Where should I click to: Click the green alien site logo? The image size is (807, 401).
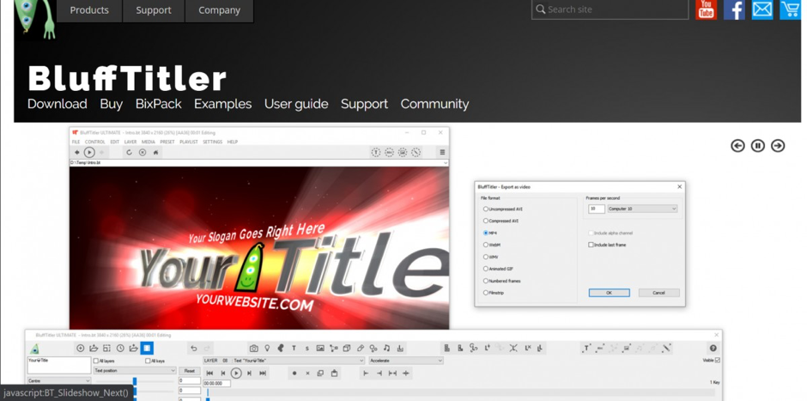point(37,19)
